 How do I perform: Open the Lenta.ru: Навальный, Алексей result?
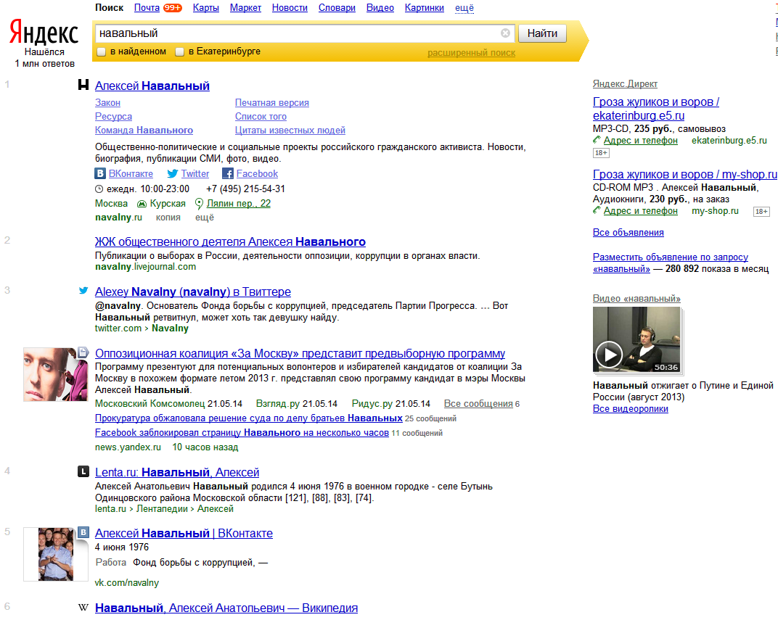pos(177,472)
